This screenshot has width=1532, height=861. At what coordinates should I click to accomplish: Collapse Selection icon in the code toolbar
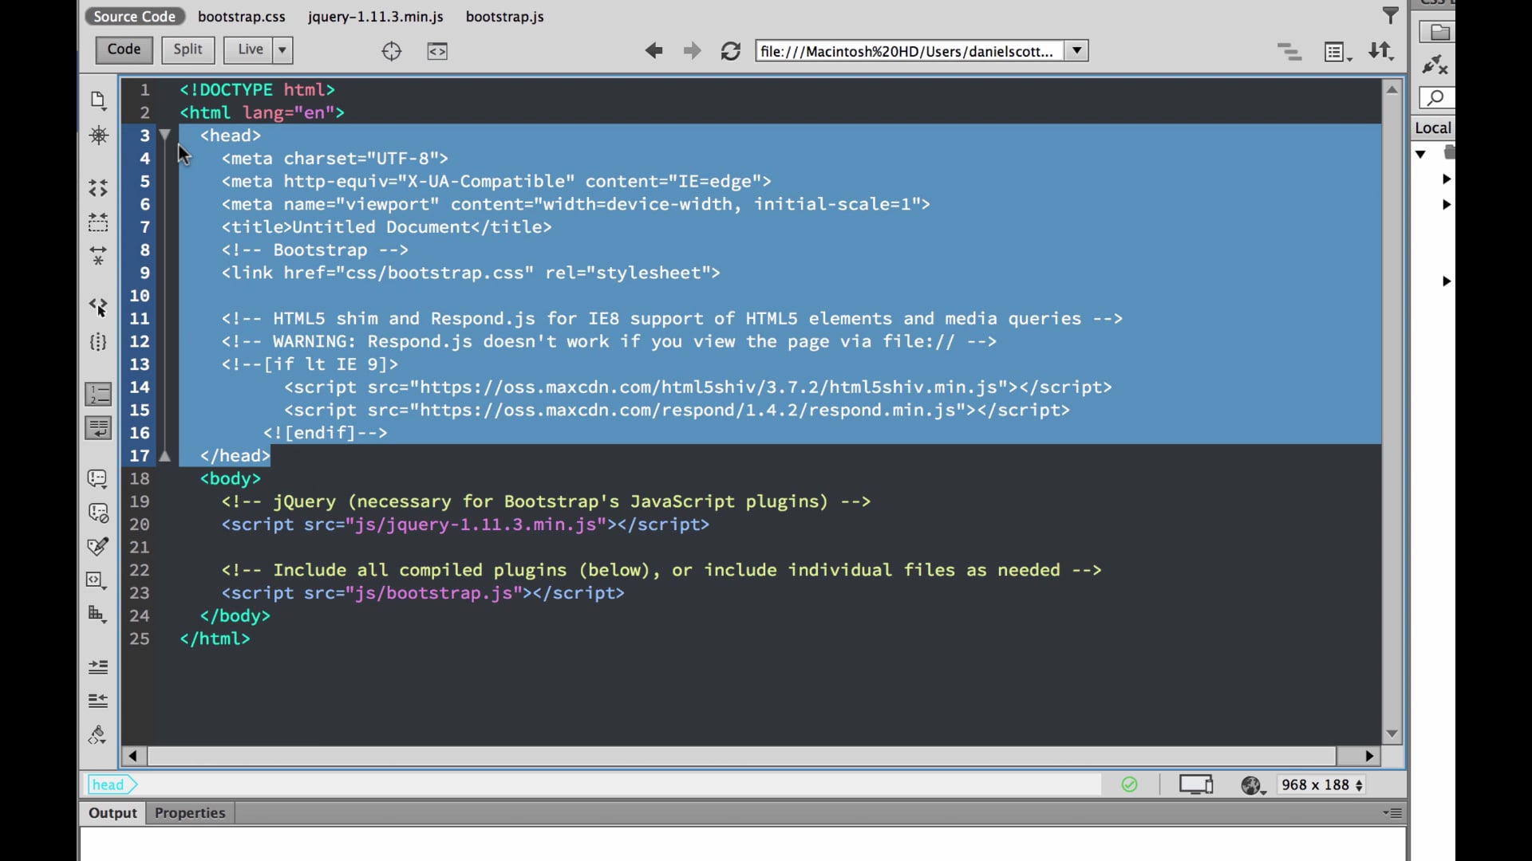(x=98, y=222)
